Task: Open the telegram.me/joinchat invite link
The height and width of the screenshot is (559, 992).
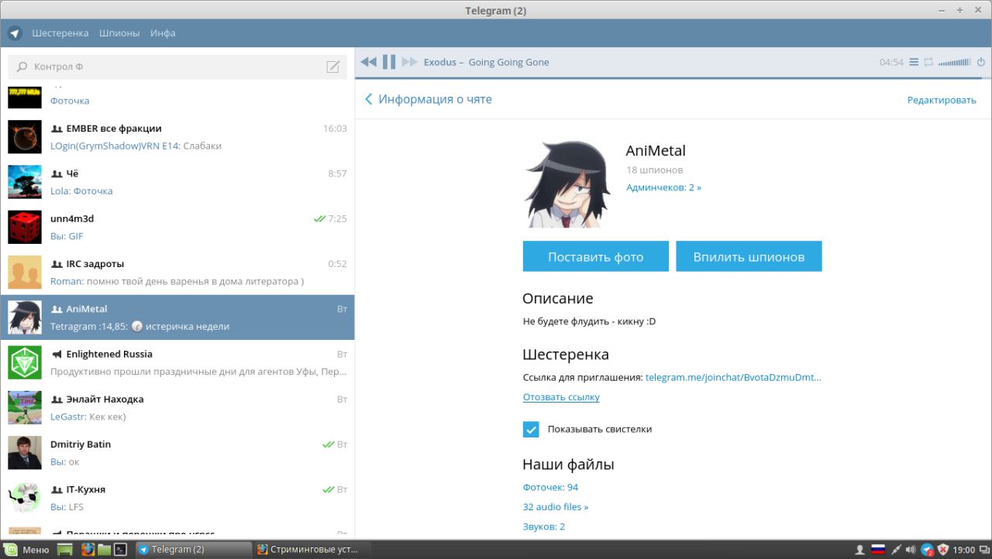Action: point(733,377)
